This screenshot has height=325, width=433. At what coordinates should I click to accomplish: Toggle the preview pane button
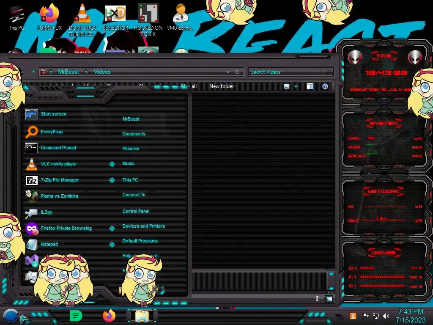pos(310,86)
